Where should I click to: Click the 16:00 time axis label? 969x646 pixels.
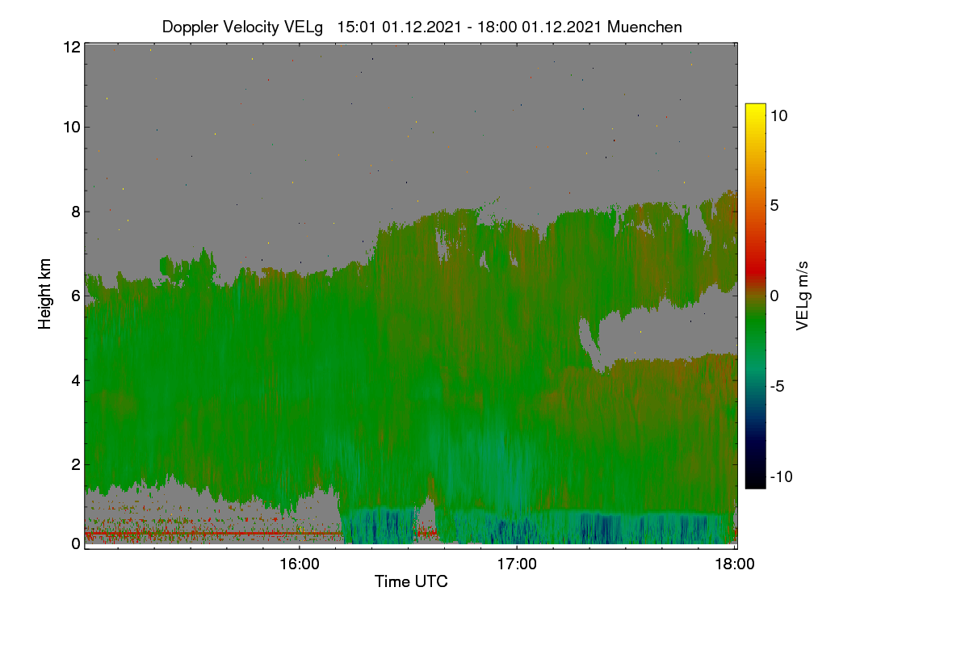tap(299, 564)
